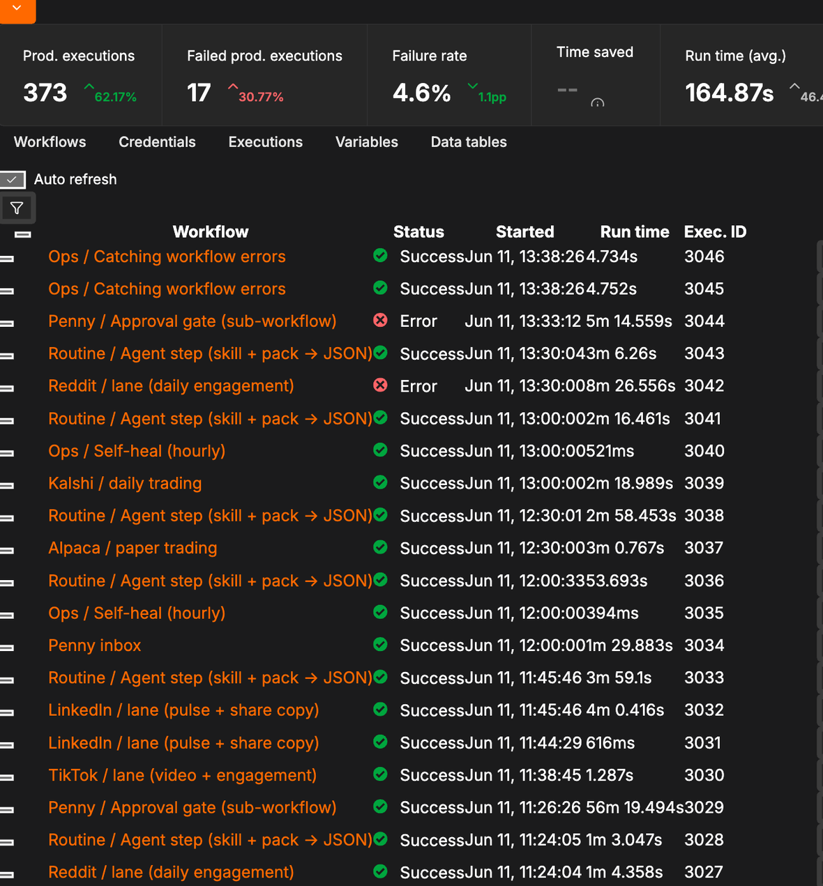The height and width of the screenshot is (886, 823).
Task: Open the Penny inbox workflow link
Action: click(95, 646)
